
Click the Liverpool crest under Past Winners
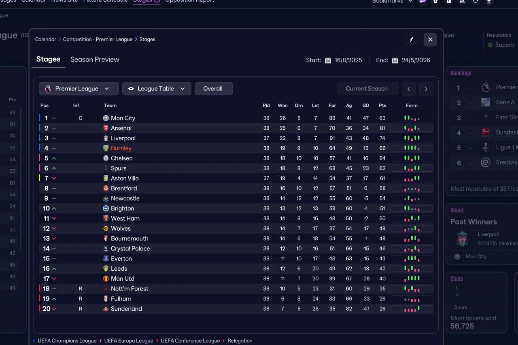(x=462, y=239)
